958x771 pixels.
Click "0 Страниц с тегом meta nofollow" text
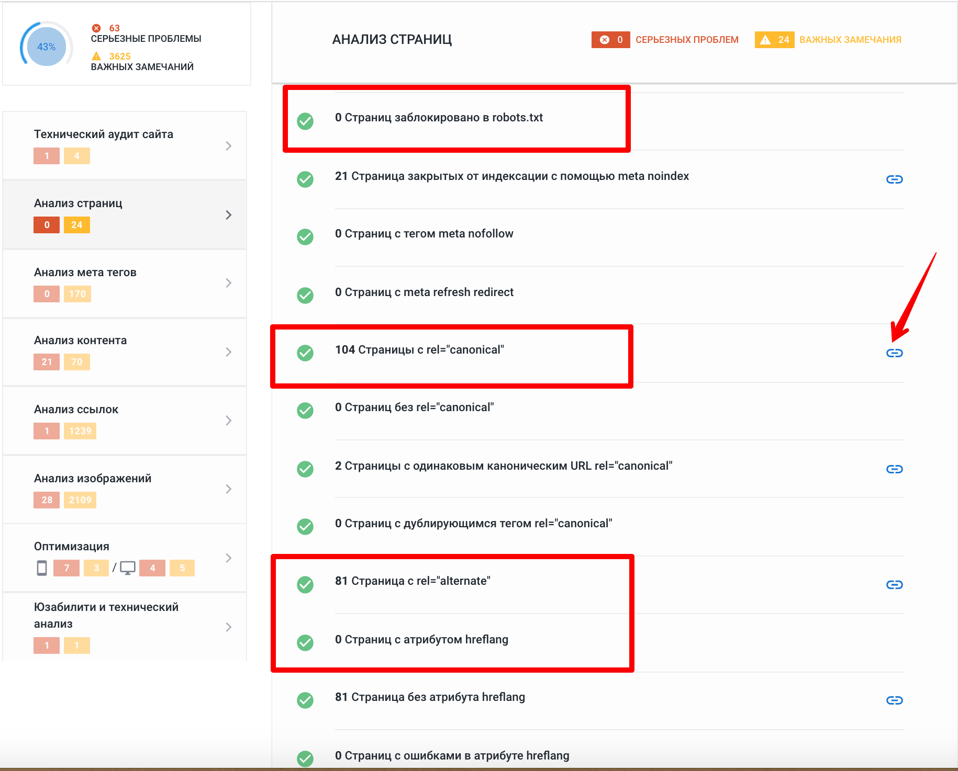click(424, 234)
